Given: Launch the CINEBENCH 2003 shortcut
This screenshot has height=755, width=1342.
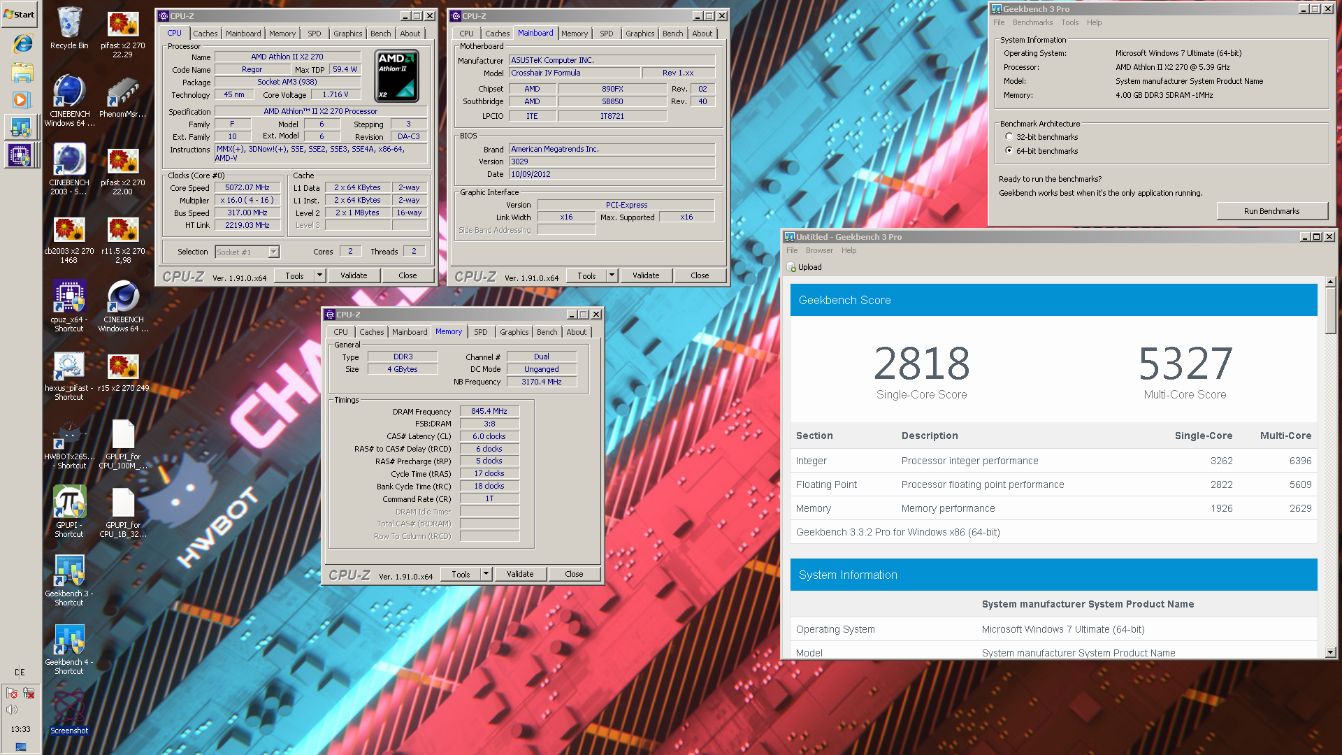Looking at the screenshot, I should pyautogui.click(x=69, y=169).
